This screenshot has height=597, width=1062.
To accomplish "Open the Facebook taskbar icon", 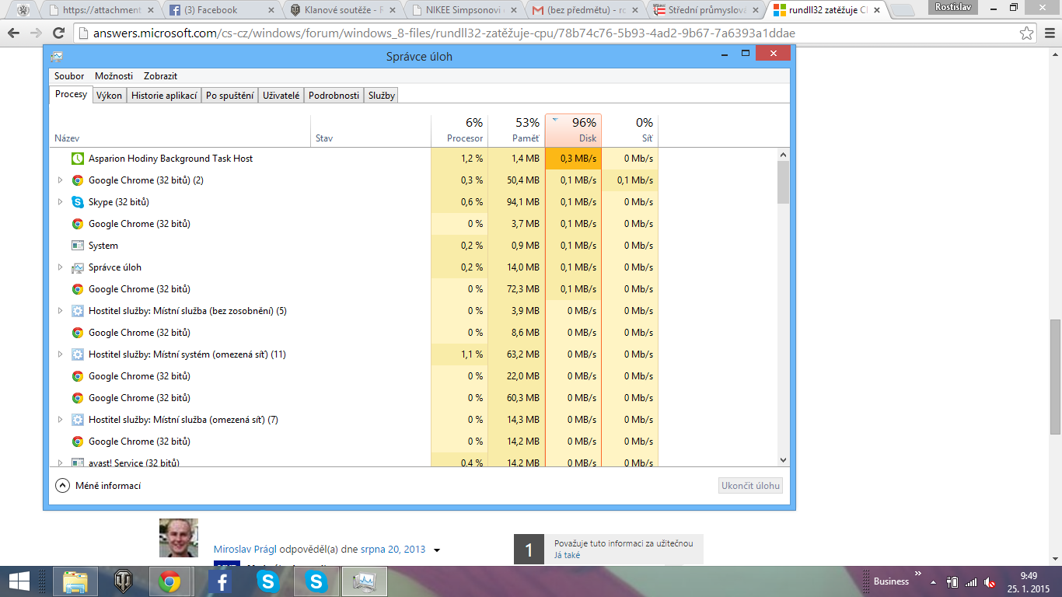I will click(221, 581).
